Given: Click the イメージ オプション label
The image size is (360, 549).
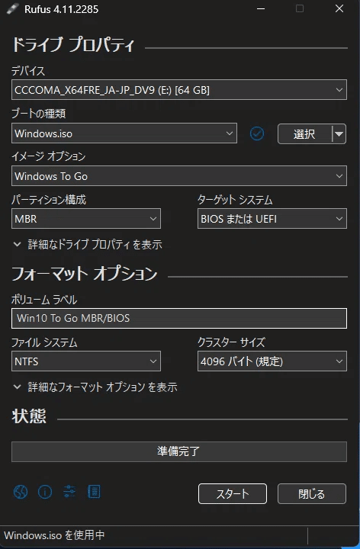Looking at the screenshot, I should pos(48,156).
